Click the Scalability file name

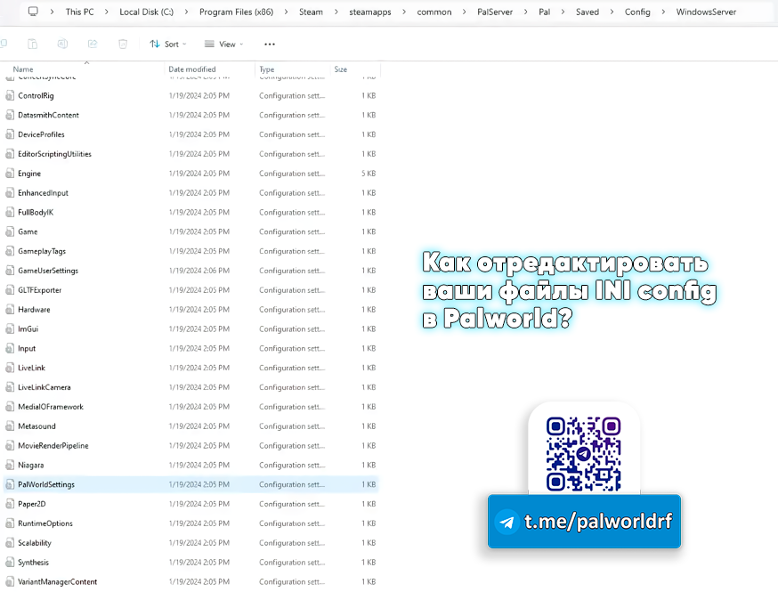click(35, 543)
